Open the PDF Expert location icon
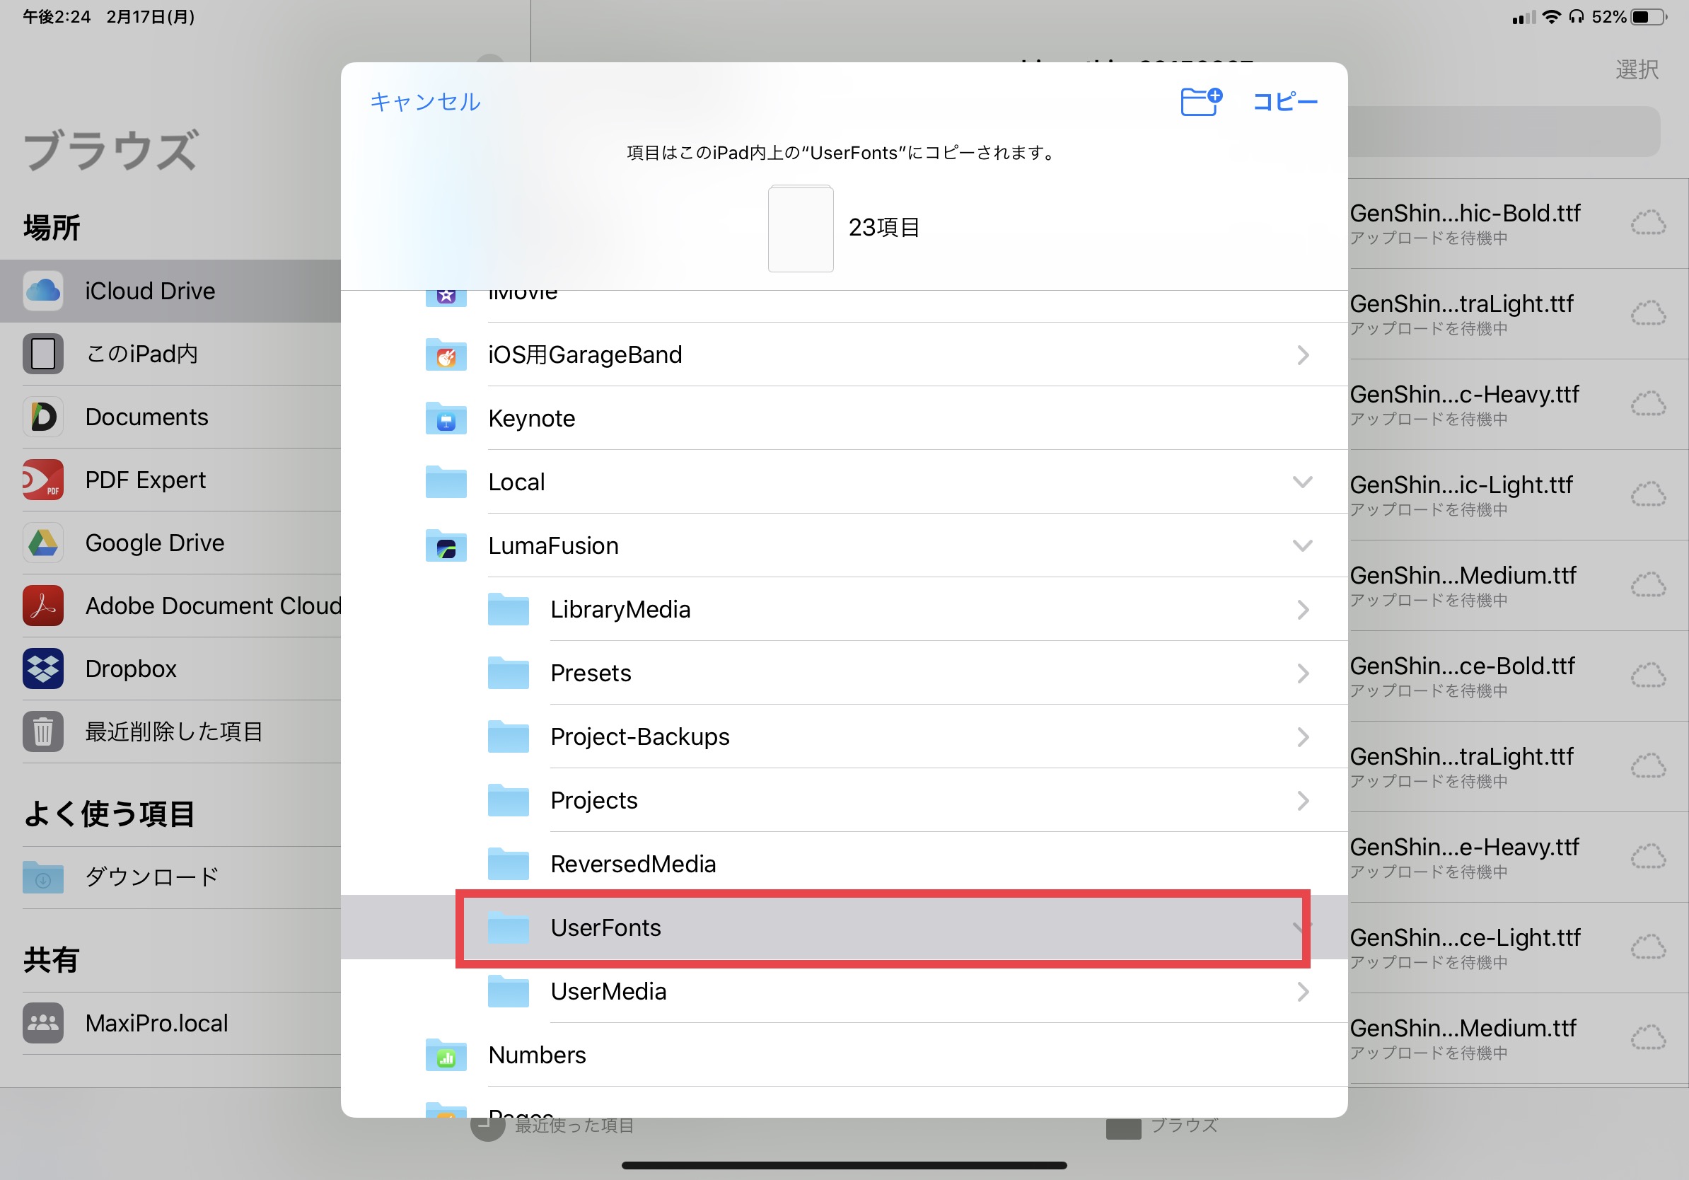The image size is (1689, 1180). [42, 480]
